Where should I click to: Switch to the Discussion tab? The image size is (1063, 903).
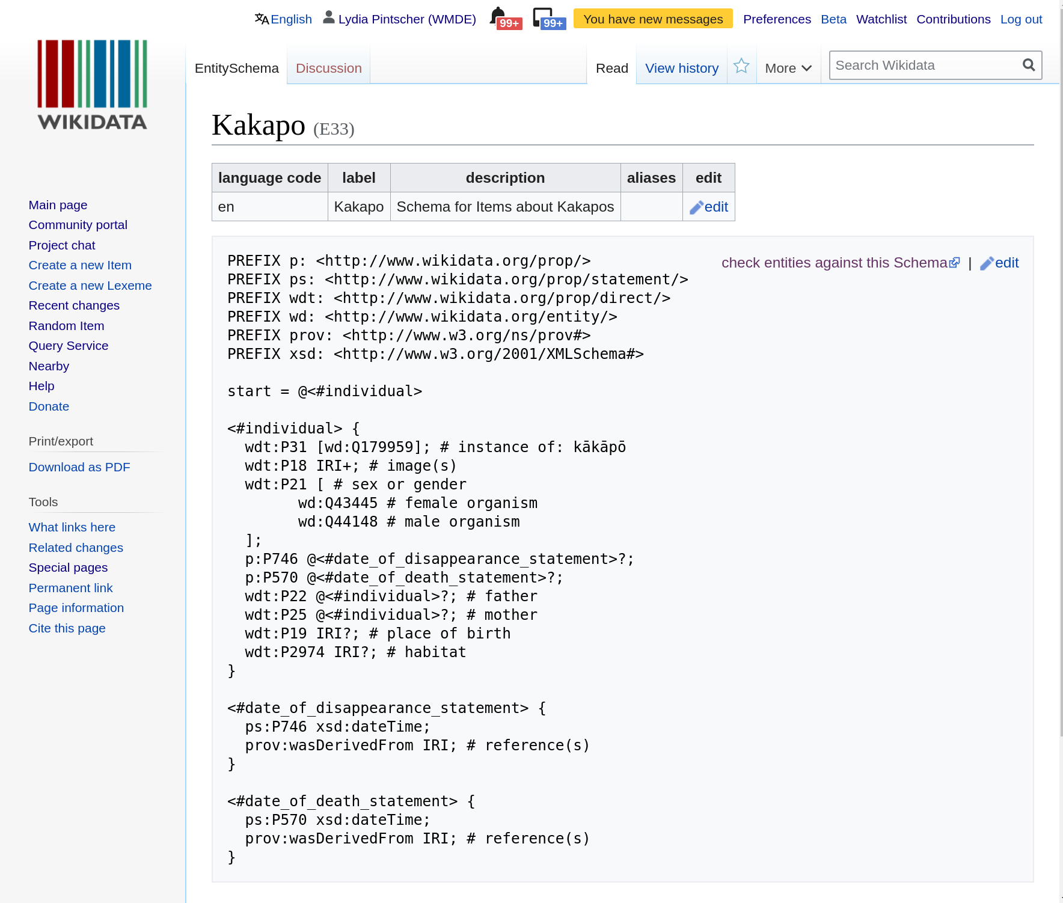click(x=329, y=68)
